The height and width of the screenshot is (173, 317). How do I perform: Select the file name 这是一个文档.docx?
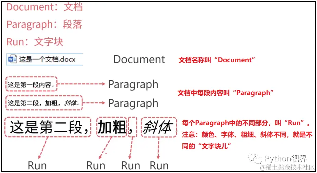click(47, 59)
